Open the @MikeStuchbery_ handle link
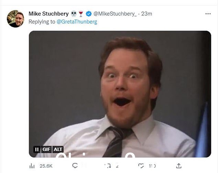Viewport: 218px width, 173px height. tap(115, 14)
